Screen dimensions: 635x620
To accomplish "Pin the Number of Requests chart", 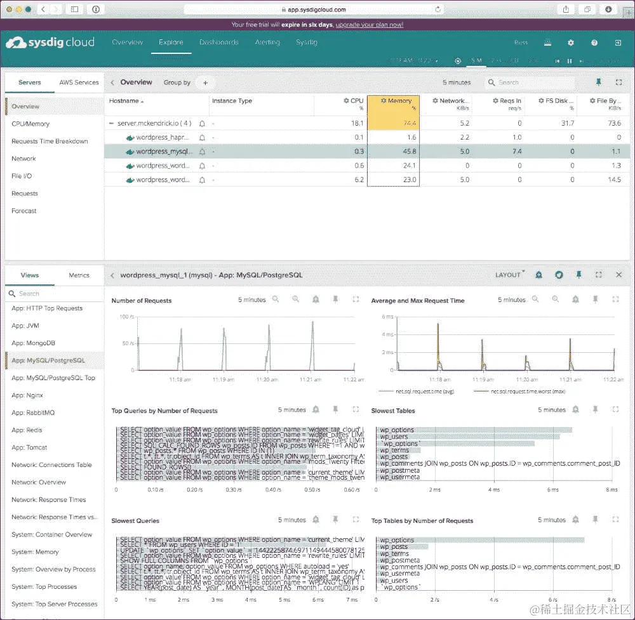I will pyautogui.click(x=335, y=299).
